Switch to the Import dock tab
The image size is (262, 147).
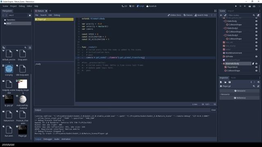click(231, 11)
